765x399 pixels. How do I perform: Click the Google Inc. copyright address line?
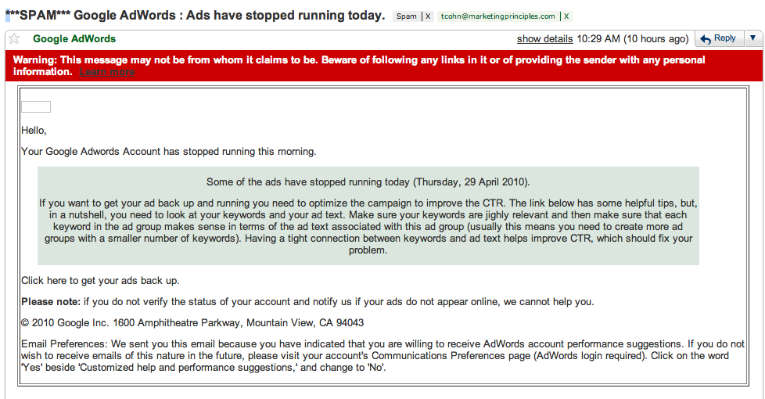tap(192, 322)
